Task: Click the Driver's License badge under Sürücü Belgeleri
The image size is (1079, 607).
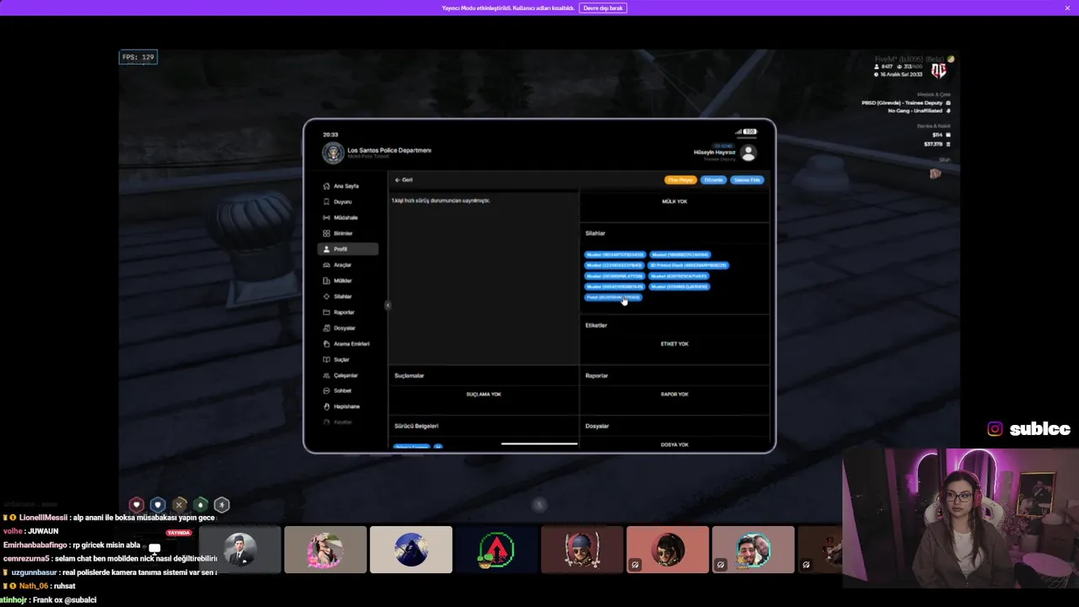Action: (412, 446)
